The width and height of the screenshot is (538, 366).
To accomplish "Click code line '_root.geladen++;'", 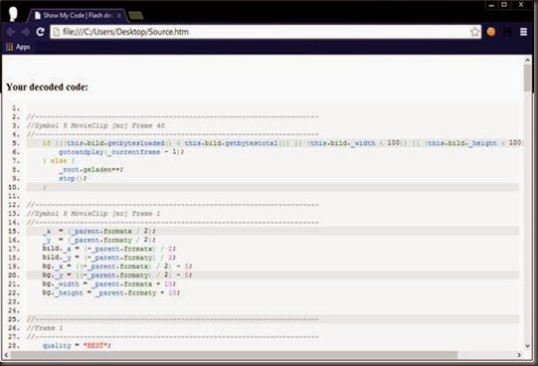I will (90, 169).
